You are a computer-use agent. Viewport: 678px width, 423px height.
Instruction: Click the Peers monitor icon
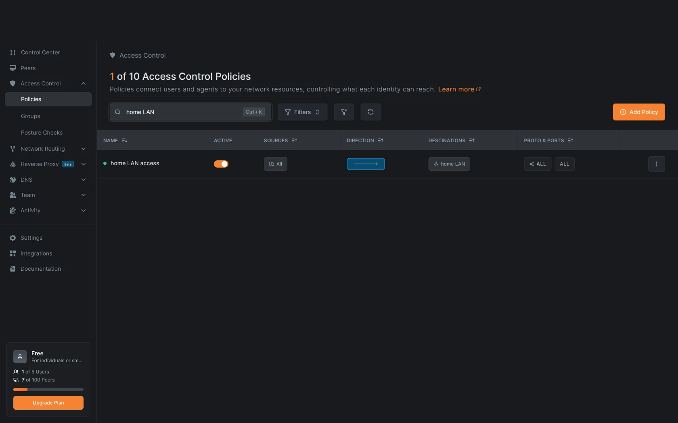[13, 68]
